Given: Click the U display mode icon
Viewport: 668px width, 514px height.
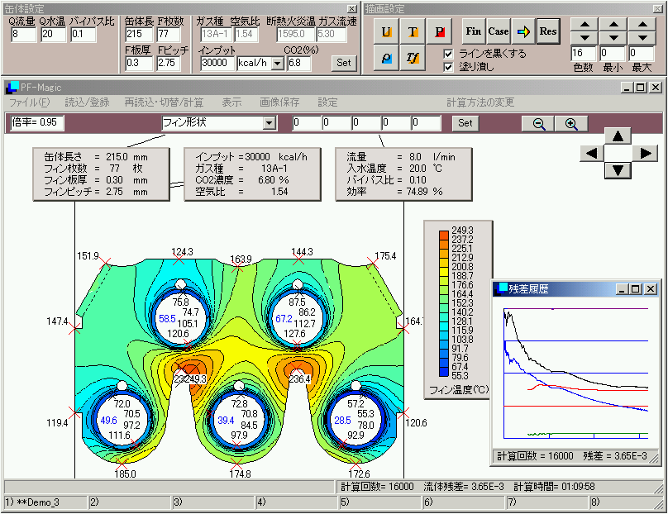Looking at the screenshot, I should pyautogui.click(x=387, y=31).
